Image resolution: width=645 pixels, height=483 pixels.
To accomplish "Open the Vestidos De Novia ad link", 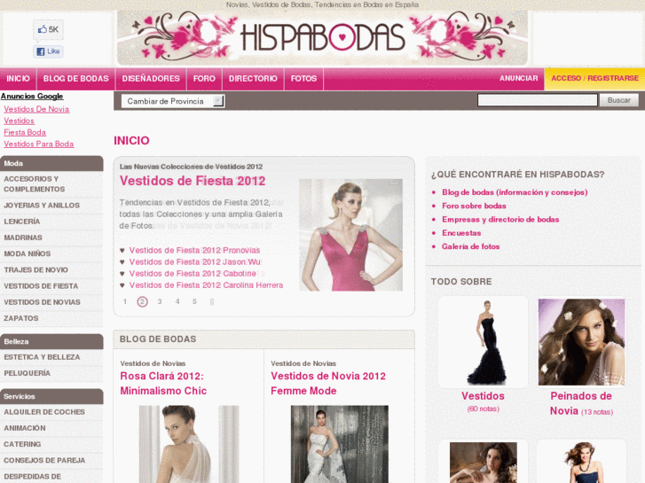I will [36, 109].
